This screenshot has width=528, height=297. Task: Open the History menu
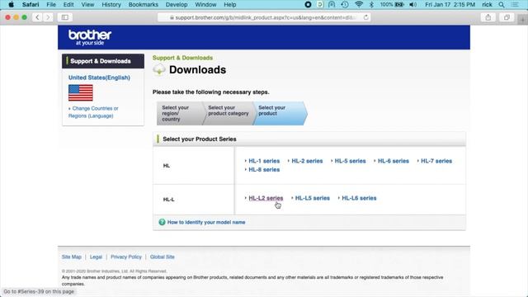pyautogui.click(x=111, y=5)
